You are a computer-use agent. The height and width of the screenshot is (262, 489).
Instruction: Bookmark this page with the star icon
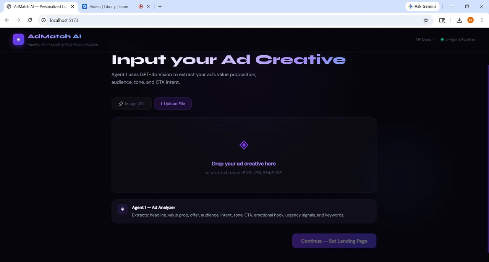[426, 20]
